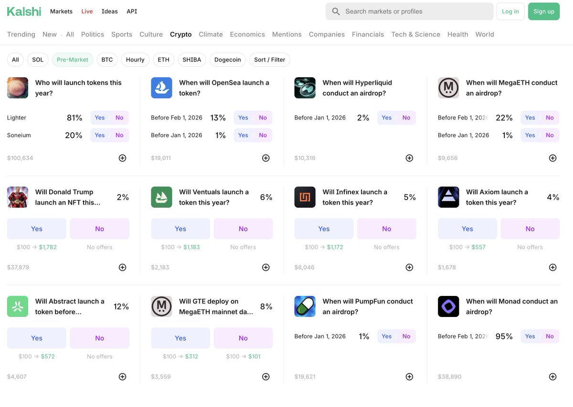Add Ventuals market using plus icon
Image resolution: width=573 pixels, height=407 pixels.
click(x=266, y=267)
